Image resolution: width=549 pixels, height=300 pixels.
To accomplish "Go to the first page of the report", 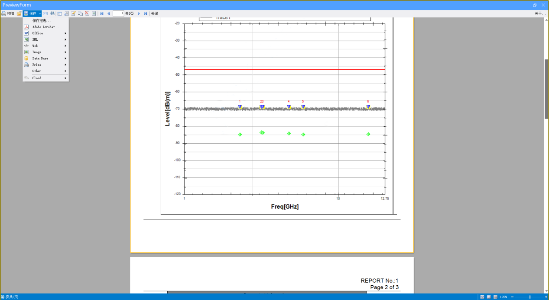I will [102, 13].
